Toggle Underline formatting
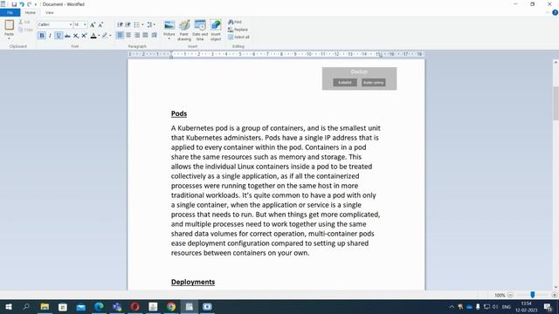This screenshot has width=559, height=314. [x=59, y=36]
